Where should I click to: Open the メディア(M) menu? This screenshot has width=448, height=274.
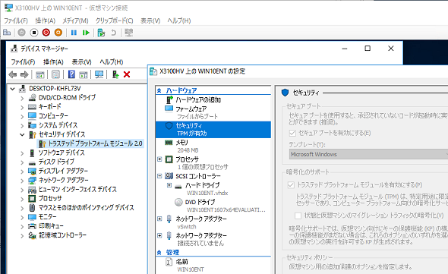pyautogui.click(x=75, y=20)
